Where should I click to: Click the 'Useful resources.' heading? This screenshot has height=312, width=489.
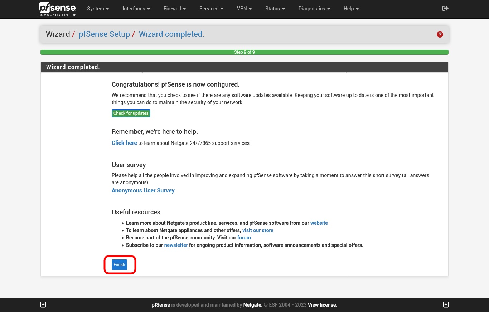click(x=137, y=212)
